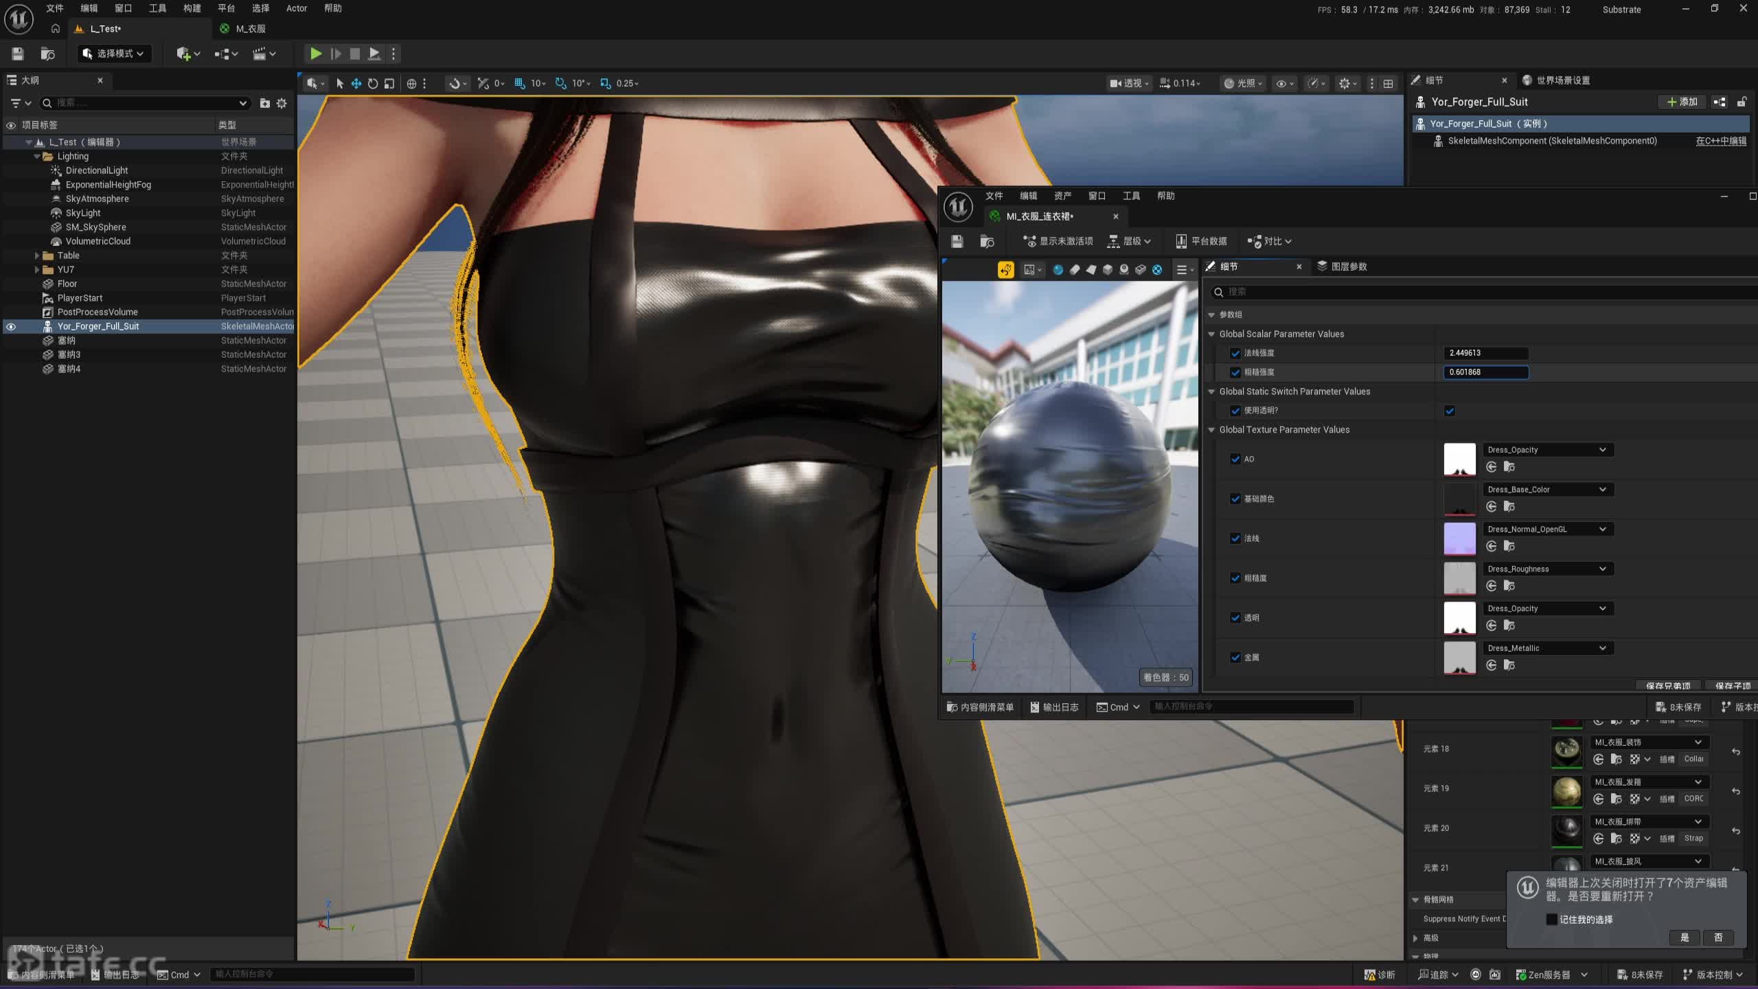The height and width of the screenshot is (989, 1758).
Task: Check the 记住我的选择 checkbox
Action: pyautogui.click(x=1551, y=920)
